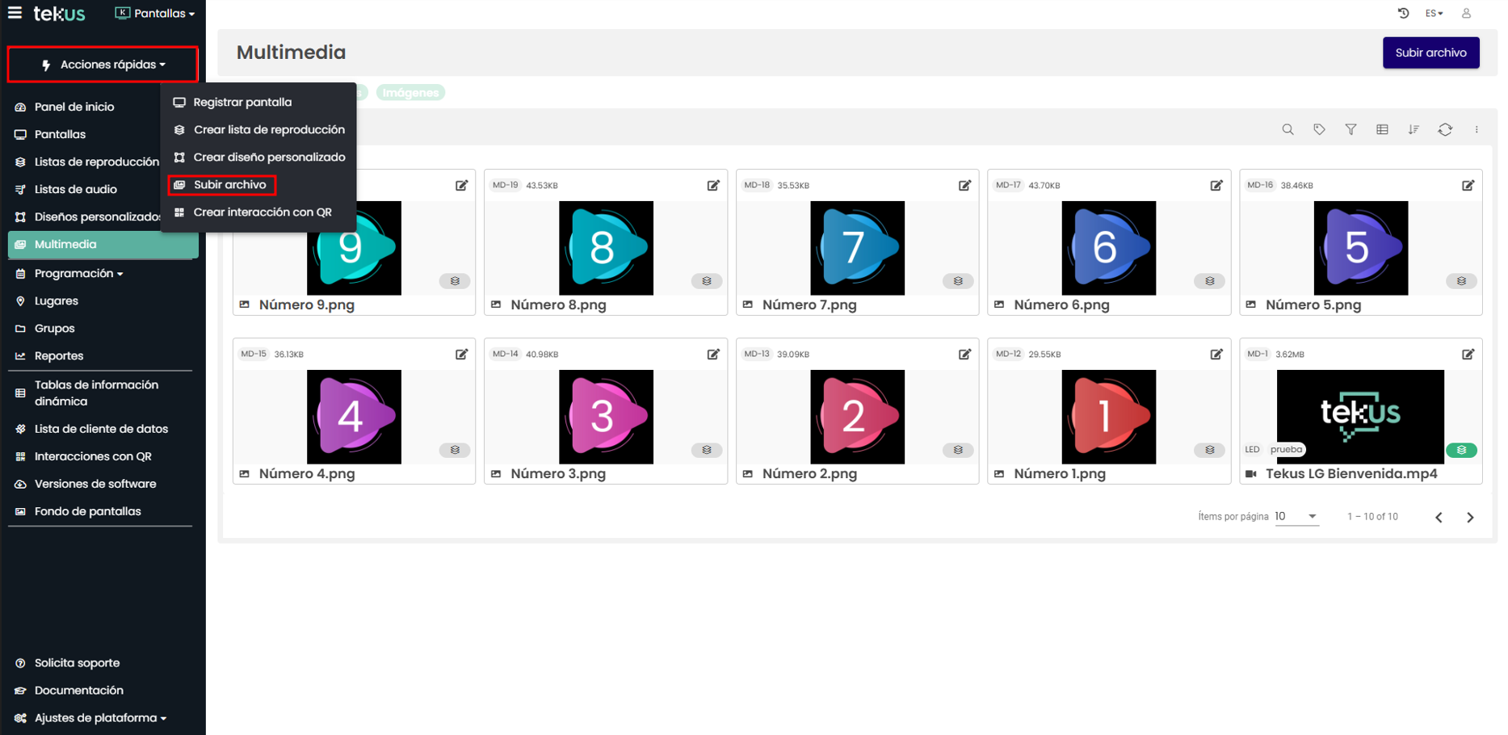
Task: Open items per page dropdown
Action: click(1296, 517)
